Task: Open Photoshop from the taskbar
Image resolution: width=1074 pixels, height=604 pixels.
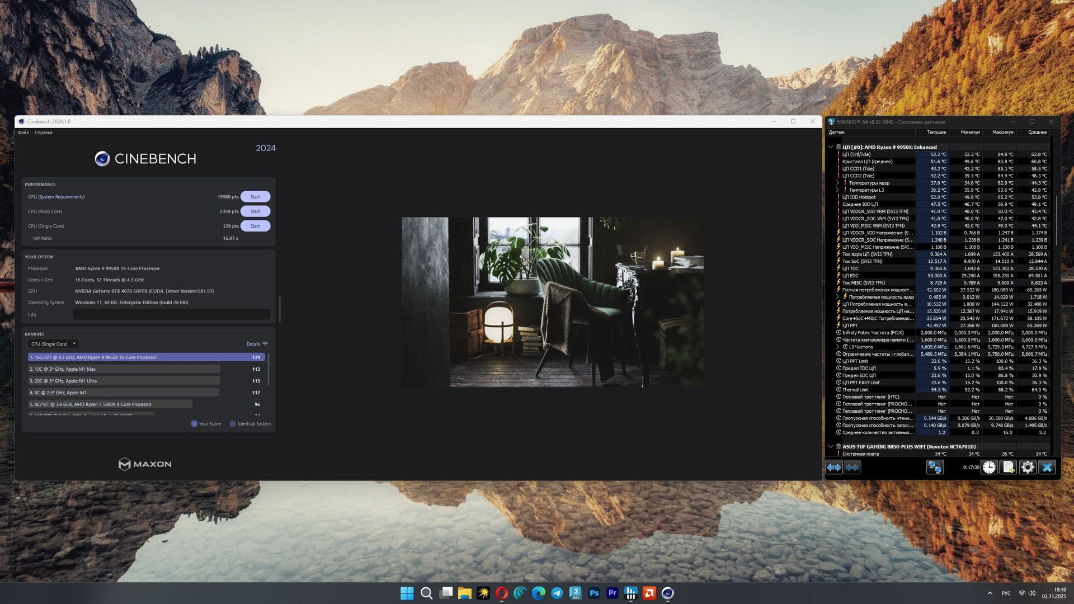Action: (594, 593)
